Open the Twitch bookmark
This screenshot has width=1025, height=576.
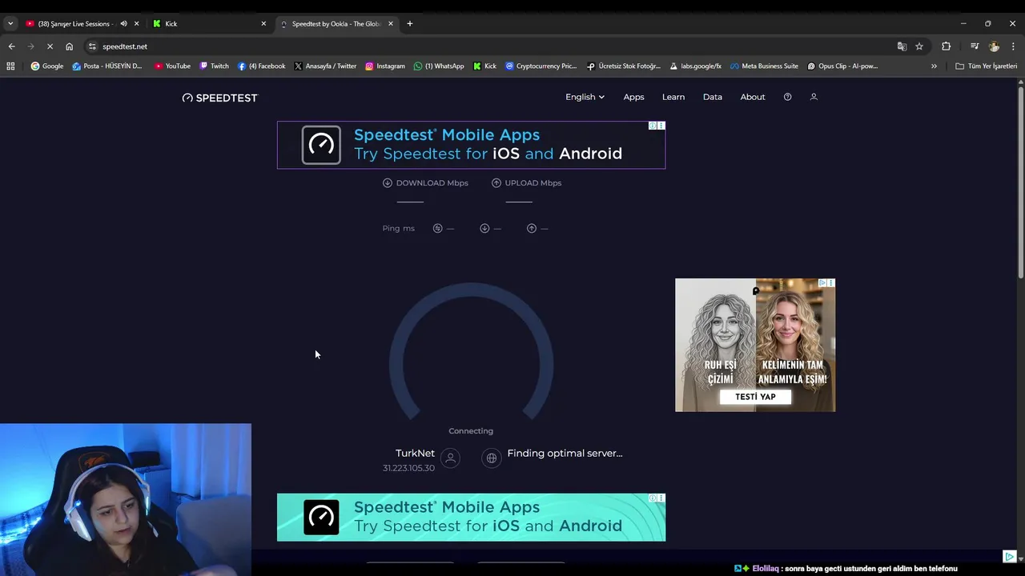[214, 66]
